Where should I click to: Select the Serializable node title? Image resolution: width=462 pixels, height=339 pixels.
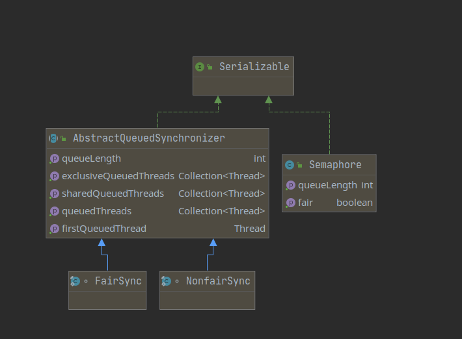click(x=254, y=67)
